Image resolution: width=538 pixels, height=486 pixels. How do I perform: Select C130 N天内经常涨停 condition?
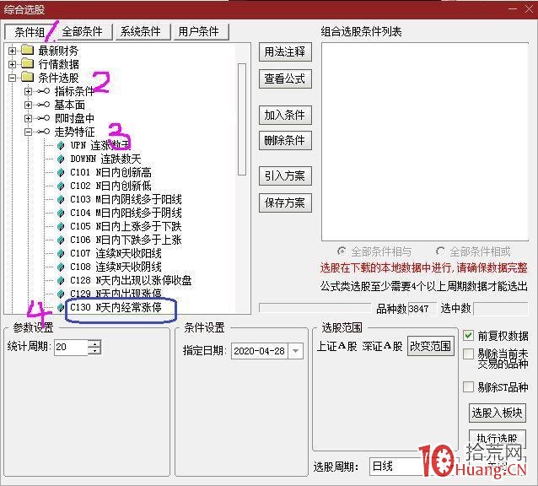coord(116,307)
